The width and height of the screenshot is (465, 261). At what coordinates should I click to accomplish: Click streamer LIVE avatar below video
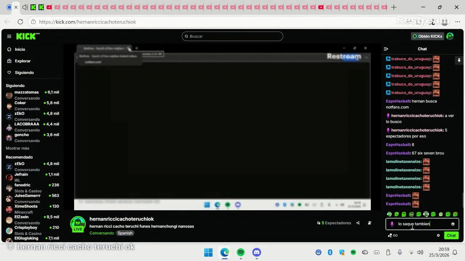click(78, 224)
